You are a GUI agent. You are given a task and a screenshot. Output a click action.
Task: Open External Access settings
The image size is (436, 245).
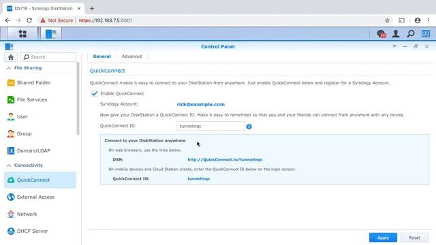tap(40, 197)
